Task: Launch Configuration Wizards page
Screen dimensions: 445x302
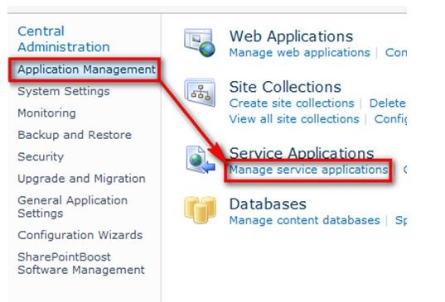Action: [x=80, y=235]
